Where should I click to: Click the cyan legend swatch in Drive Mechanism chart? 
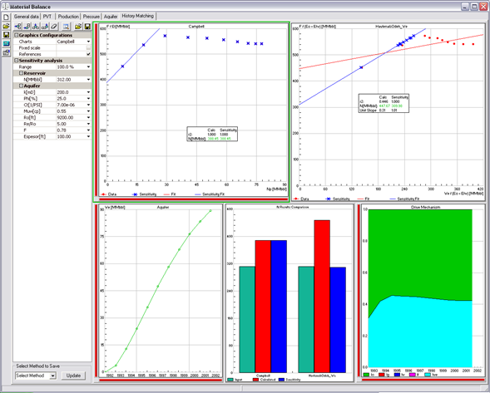(428, 374)
